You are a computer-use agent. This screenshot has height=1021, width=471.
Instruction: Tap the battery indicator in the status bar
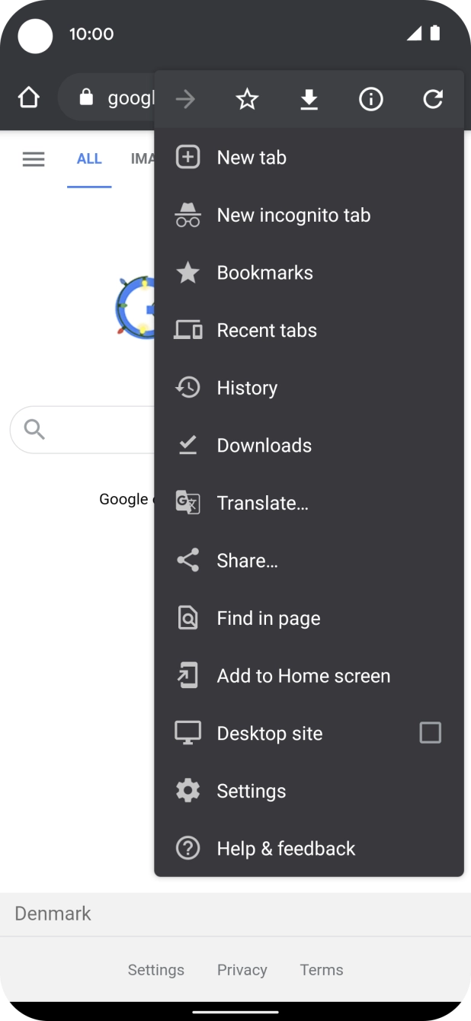[x=436, y=34]
